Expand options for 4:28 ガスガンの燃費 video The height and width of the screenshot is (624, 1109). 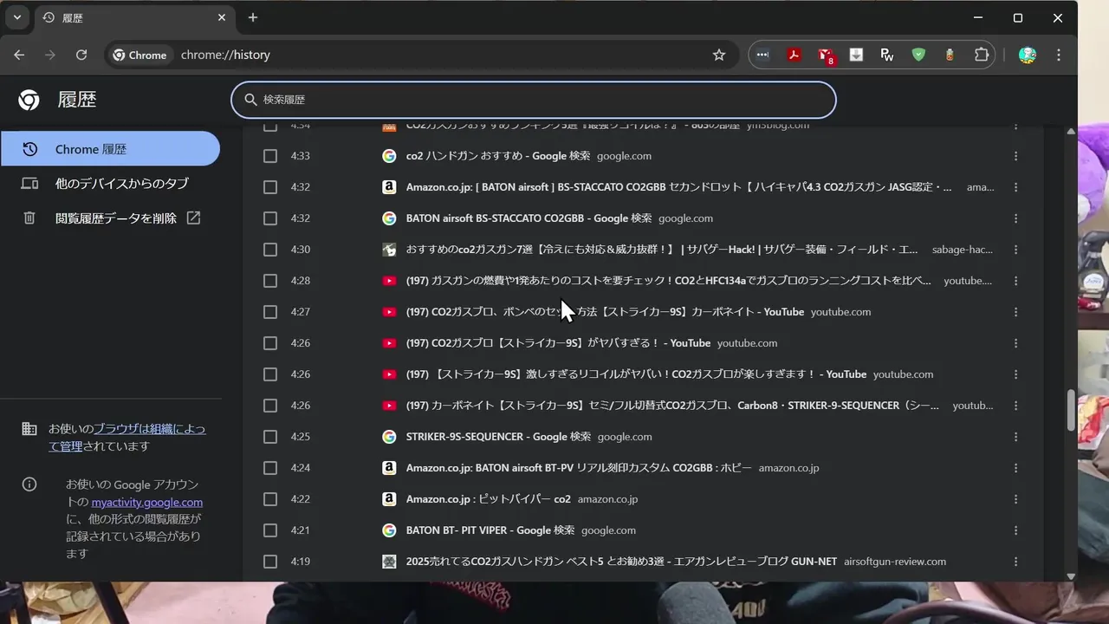pos(1015,281)
